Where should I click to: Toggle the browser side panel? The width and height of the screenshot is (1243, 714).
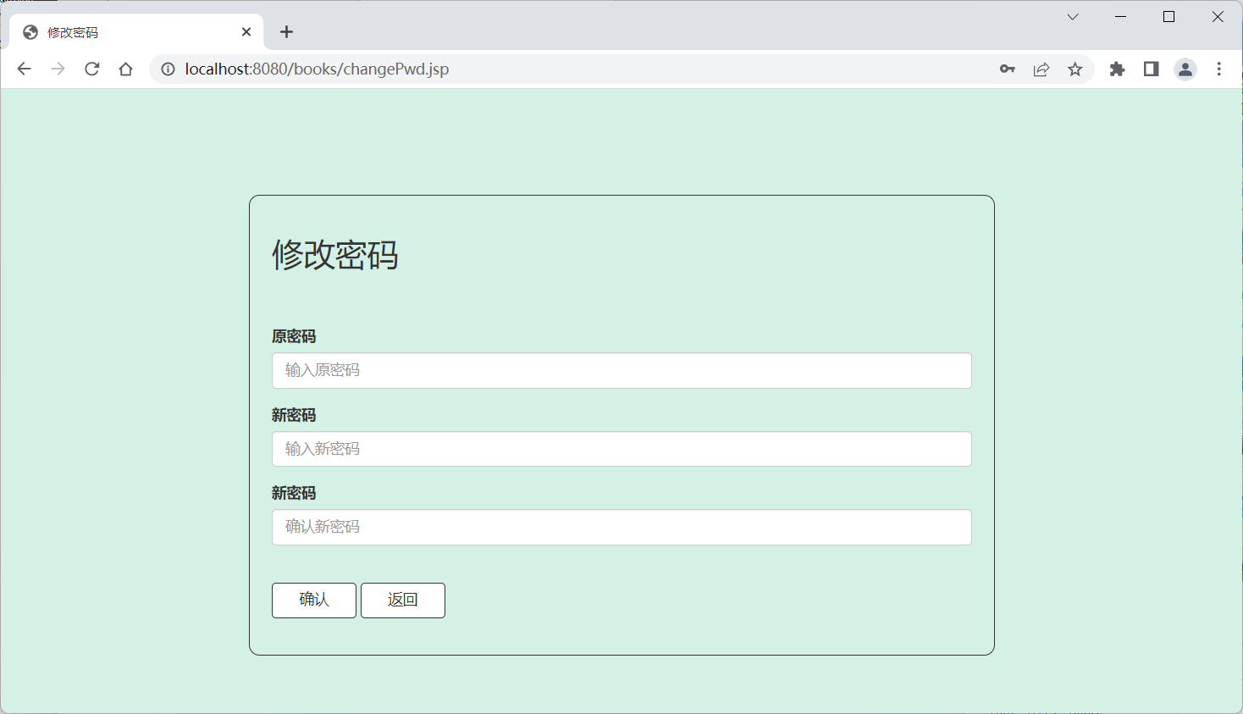1151,69
